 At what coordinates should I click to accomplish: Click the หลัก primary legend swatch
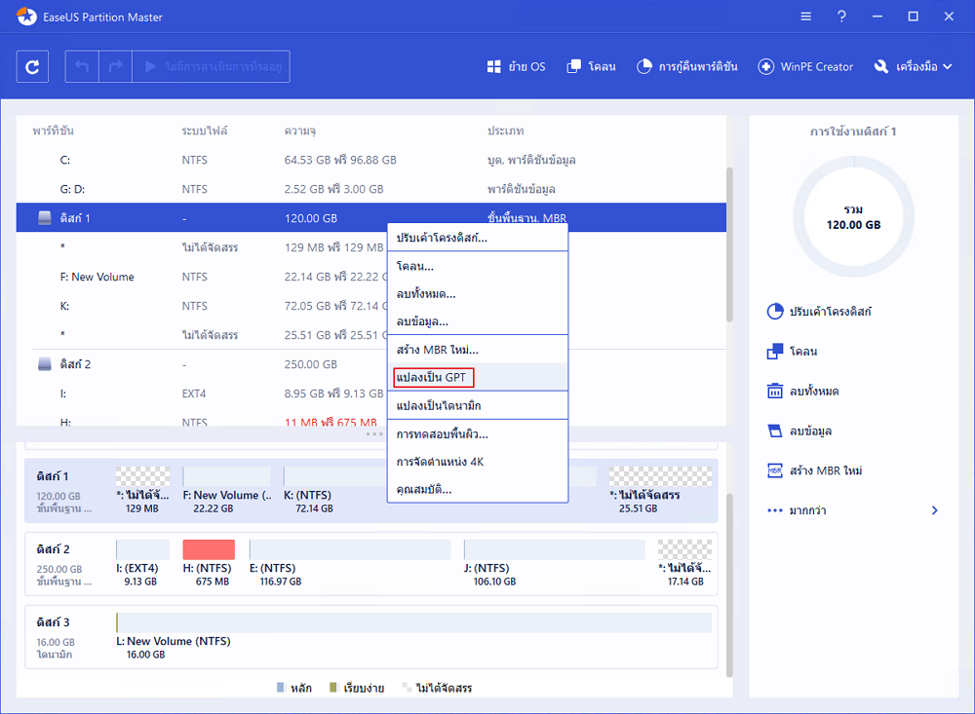pos(281,688)
